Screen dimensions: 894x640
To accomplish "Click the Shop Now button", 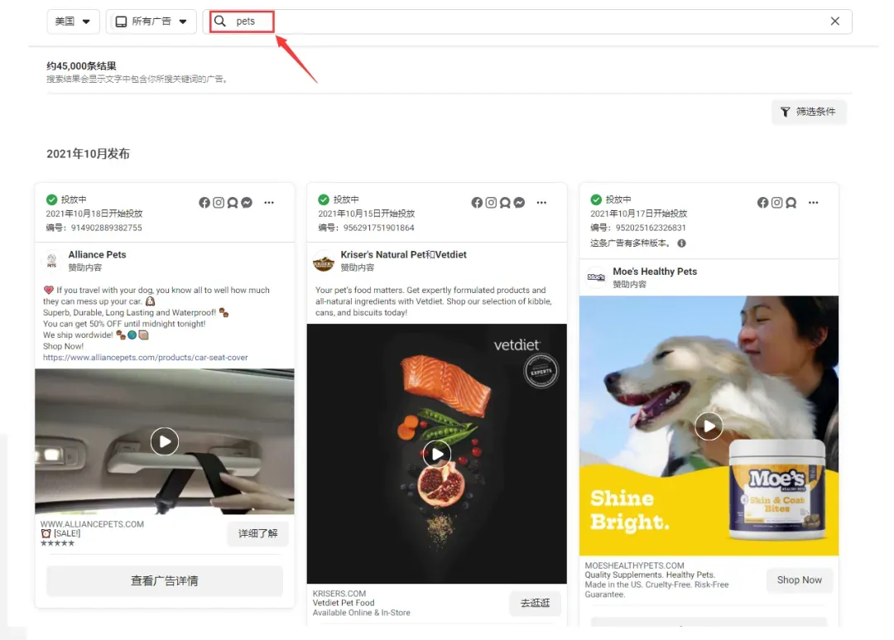I will (800, 580).
